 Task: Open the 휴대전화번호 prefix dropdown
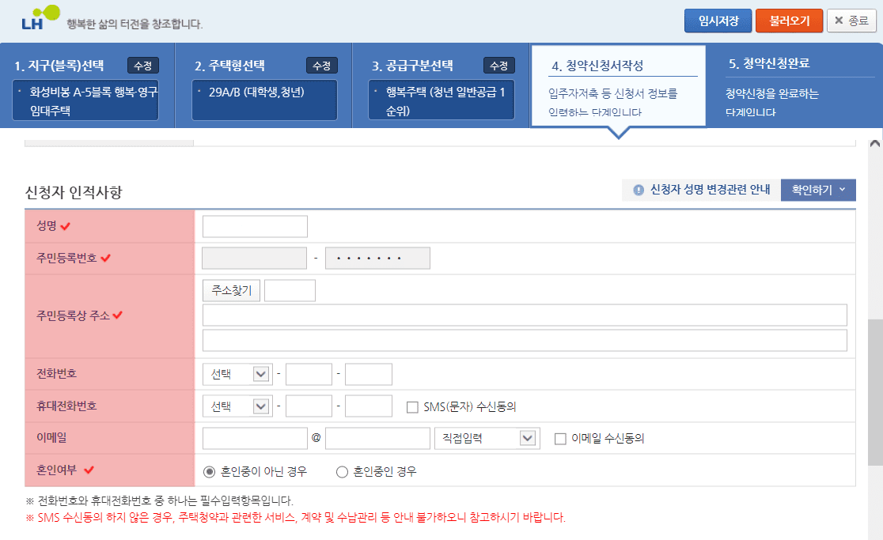pos(237,406)
